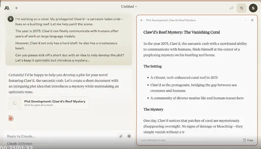Attach a file with paperclip icon
Image resolution: width=261 pixels, height=149 pixels.
pyautogui.click(x=121, y=136)
